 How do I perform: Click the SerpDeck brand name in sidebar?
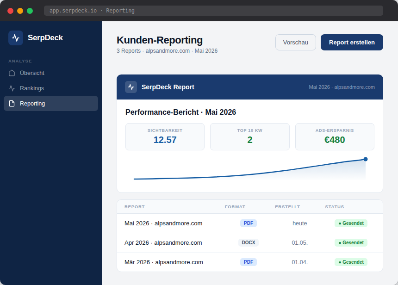tap(45, 38)
